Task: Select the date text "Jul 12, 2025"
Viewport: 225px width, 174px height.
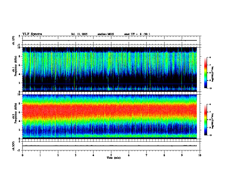Action: point(79,34)
